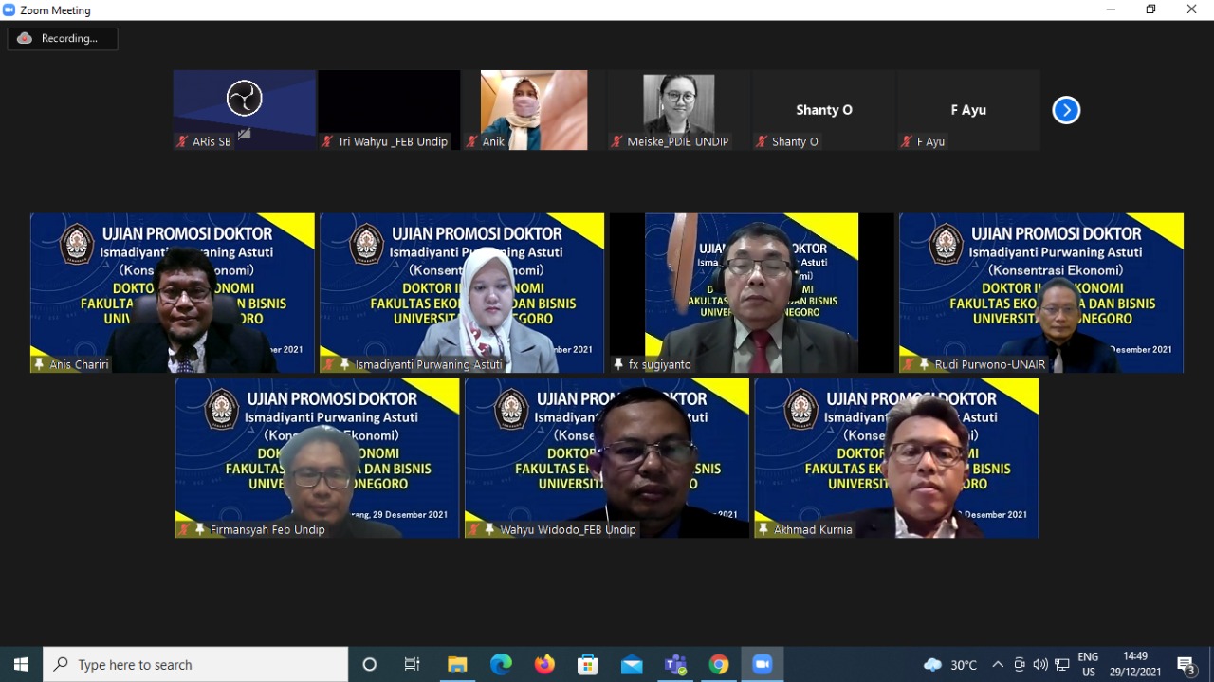Open Task View in taskbar
The image size is (1214, 682).
pyautogui.click(x=413, y=664)
